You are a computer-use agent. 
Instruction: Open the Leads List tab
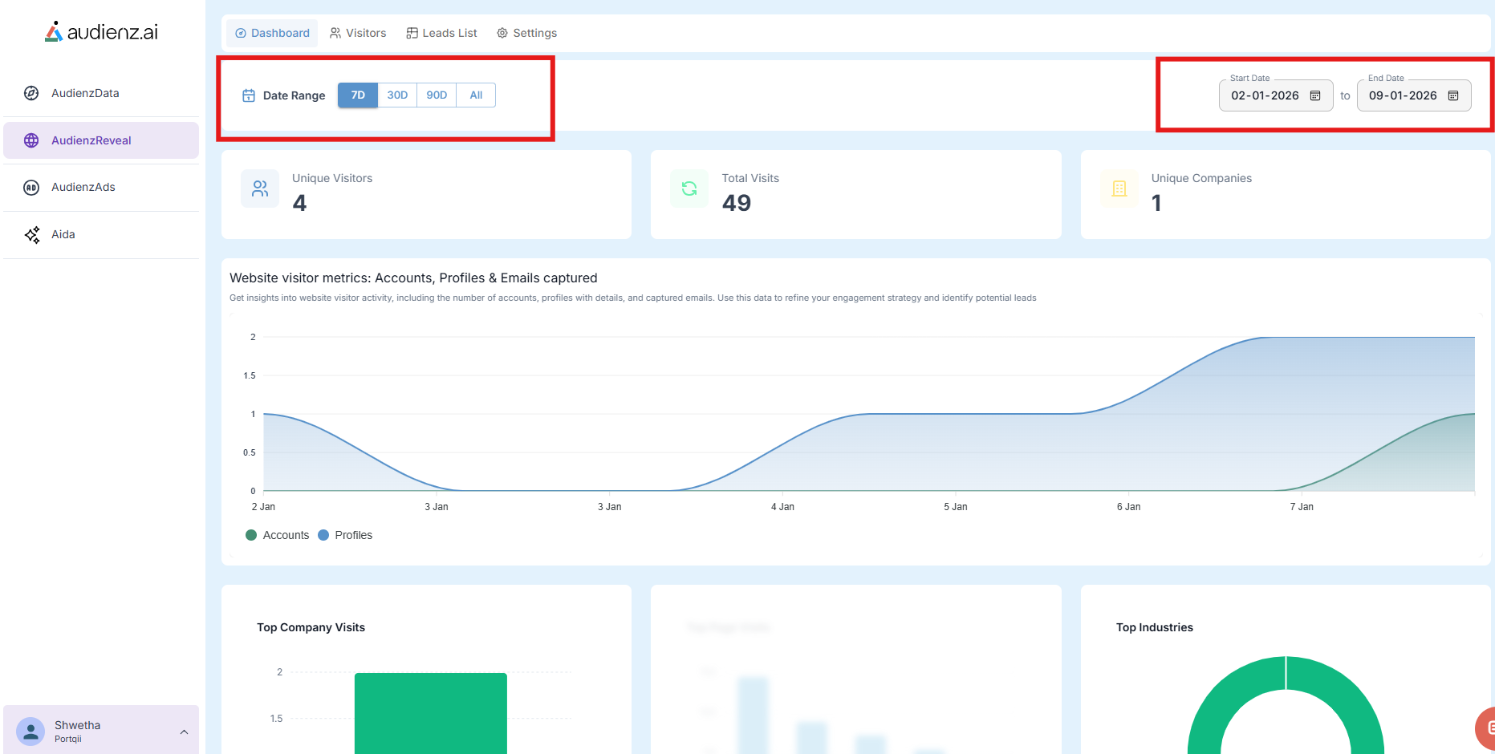441,33
